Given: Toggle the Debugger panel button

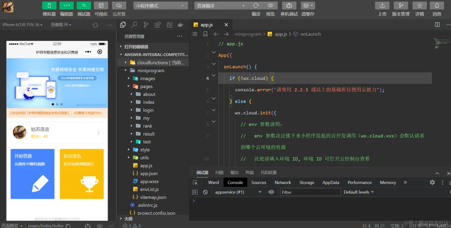Looking at the screenshot, I should 84,6.
